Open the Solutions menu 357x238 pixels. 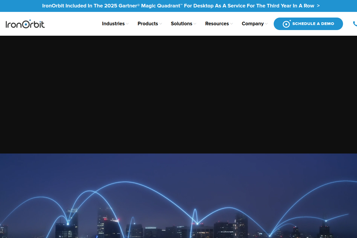[181, 24]
